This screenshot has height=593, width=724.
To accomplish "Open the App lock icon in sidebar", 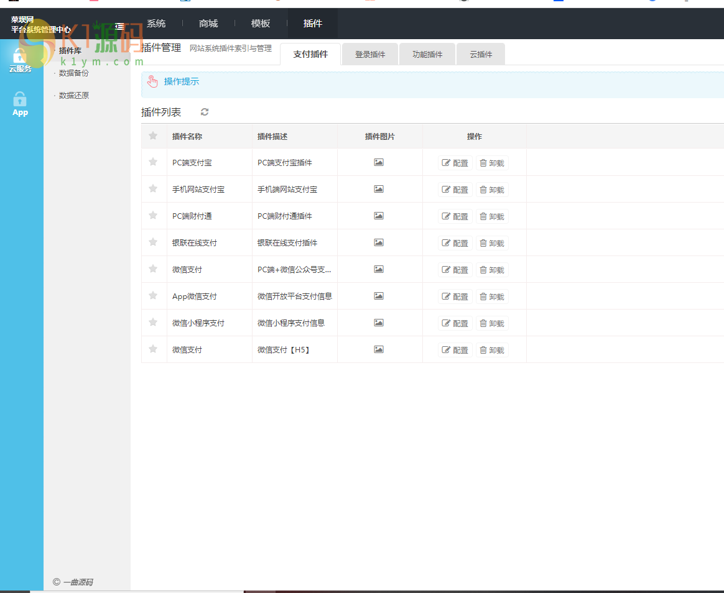I will click(x=20, y=104).
